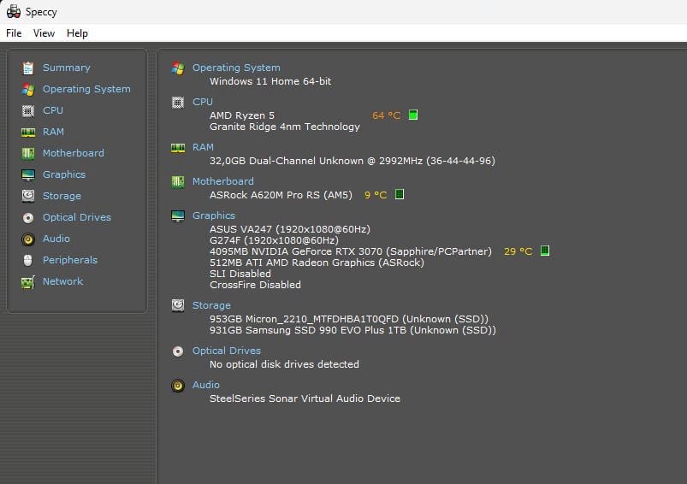687x484 pixels.
Task: Click the CPU chip icon in sidebar
Action: click(x=28, y=111)
